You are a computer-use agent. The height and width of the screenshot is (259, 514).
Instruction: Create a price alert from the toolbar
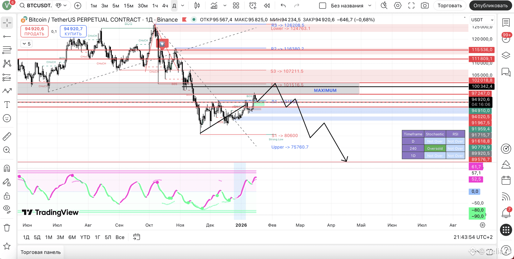[253, 6]
